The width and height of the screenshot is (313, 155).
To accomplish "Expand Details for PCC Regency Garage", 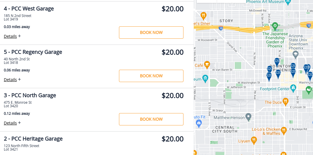I will click(12, 80).
